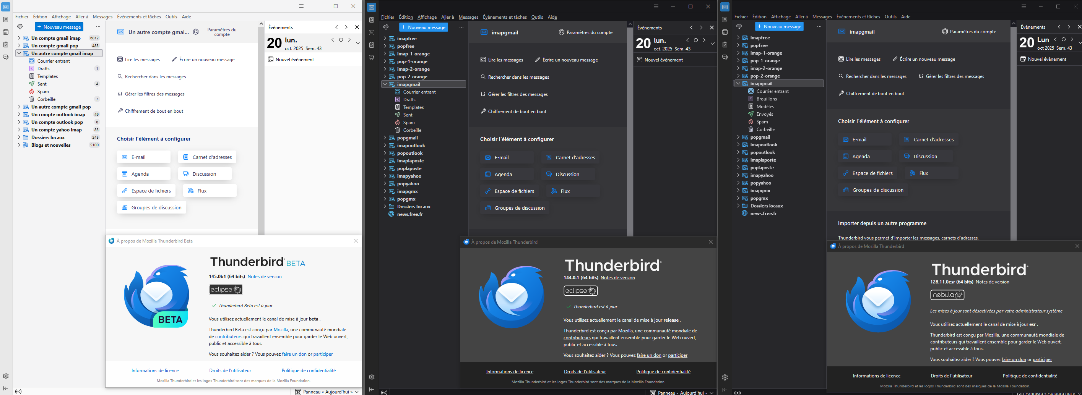Toggle online status icon in 144 window status bar
The height and width of the screenshot is (395, 1082).
tap(384, 392)
